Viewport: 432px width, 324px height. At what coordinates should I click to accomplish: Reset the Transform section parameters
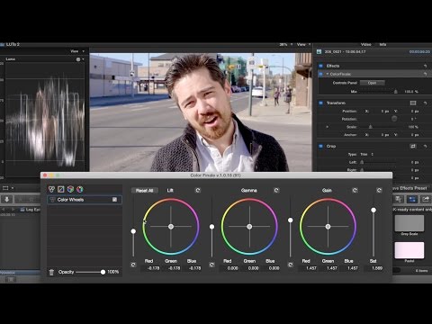[425, 103]
